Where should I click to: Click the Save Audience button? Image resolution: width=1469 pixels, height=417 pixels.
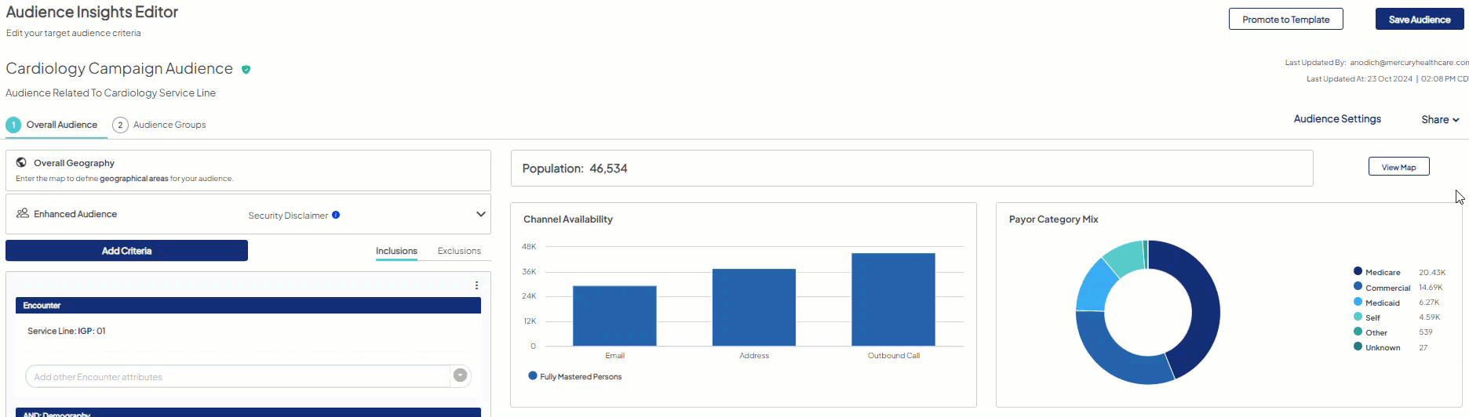1419,20
